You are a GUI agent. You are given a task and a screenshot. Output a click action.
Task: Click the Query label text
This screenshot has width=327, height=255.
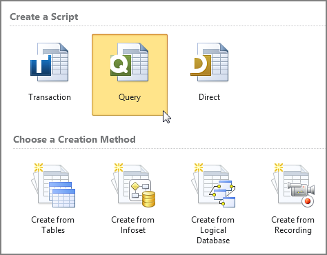point(130,97)
